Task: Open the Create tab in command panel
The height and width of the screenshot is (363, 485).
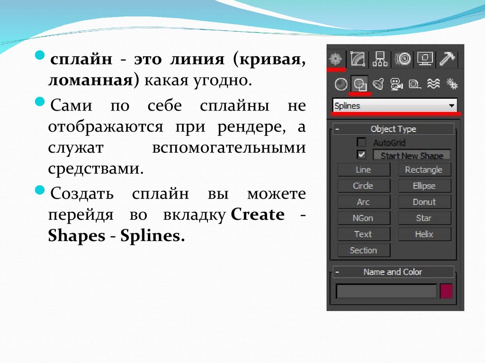Action: point(336,59)
